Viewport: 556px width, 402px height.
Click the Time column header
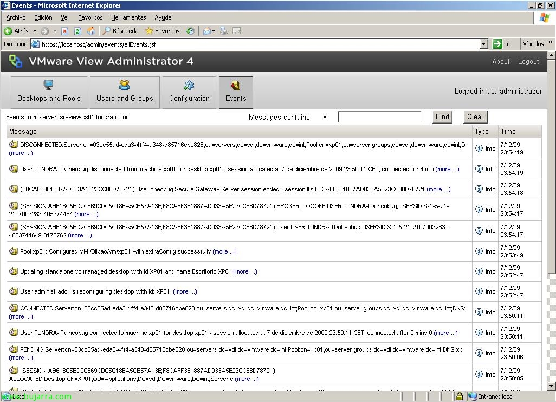520,132
